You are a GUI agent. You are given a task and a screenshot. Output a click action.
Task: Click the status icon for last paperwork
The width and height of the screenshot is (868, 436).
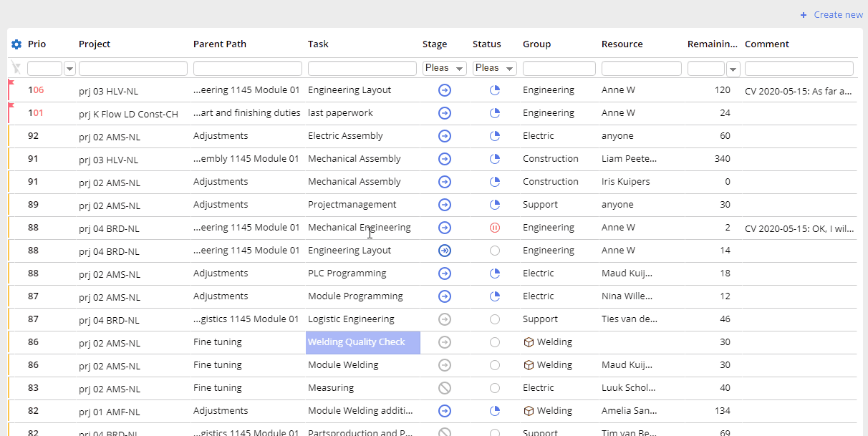tap(495, 113)
